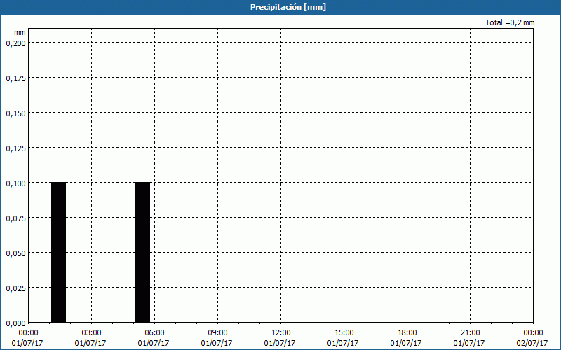The width and height of the screenshot is (561, 350).
Task: Click the 21:00 time axis label
Action: [x=470, y=333]
